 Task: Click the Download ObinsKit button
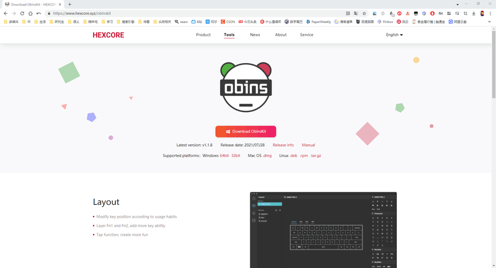click(x=246, y=131)
